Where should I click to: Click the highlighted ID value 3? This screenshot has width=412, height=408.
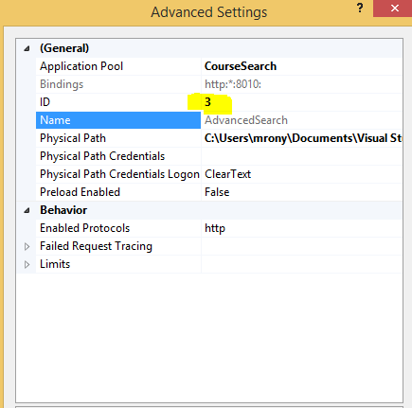[207, 102]
